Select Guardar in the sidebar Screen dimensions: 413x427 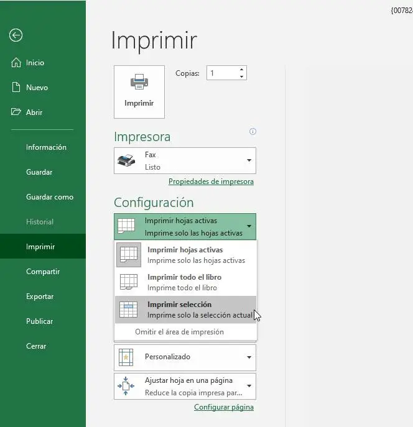pyautogui.click(x=43, y=172)
